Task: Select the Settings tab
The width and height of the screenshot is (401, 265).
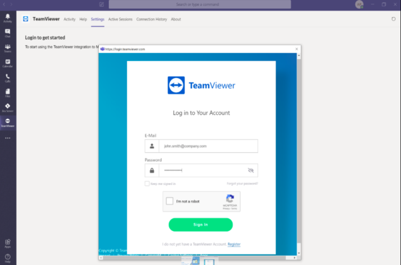Action: coord(98,19)
